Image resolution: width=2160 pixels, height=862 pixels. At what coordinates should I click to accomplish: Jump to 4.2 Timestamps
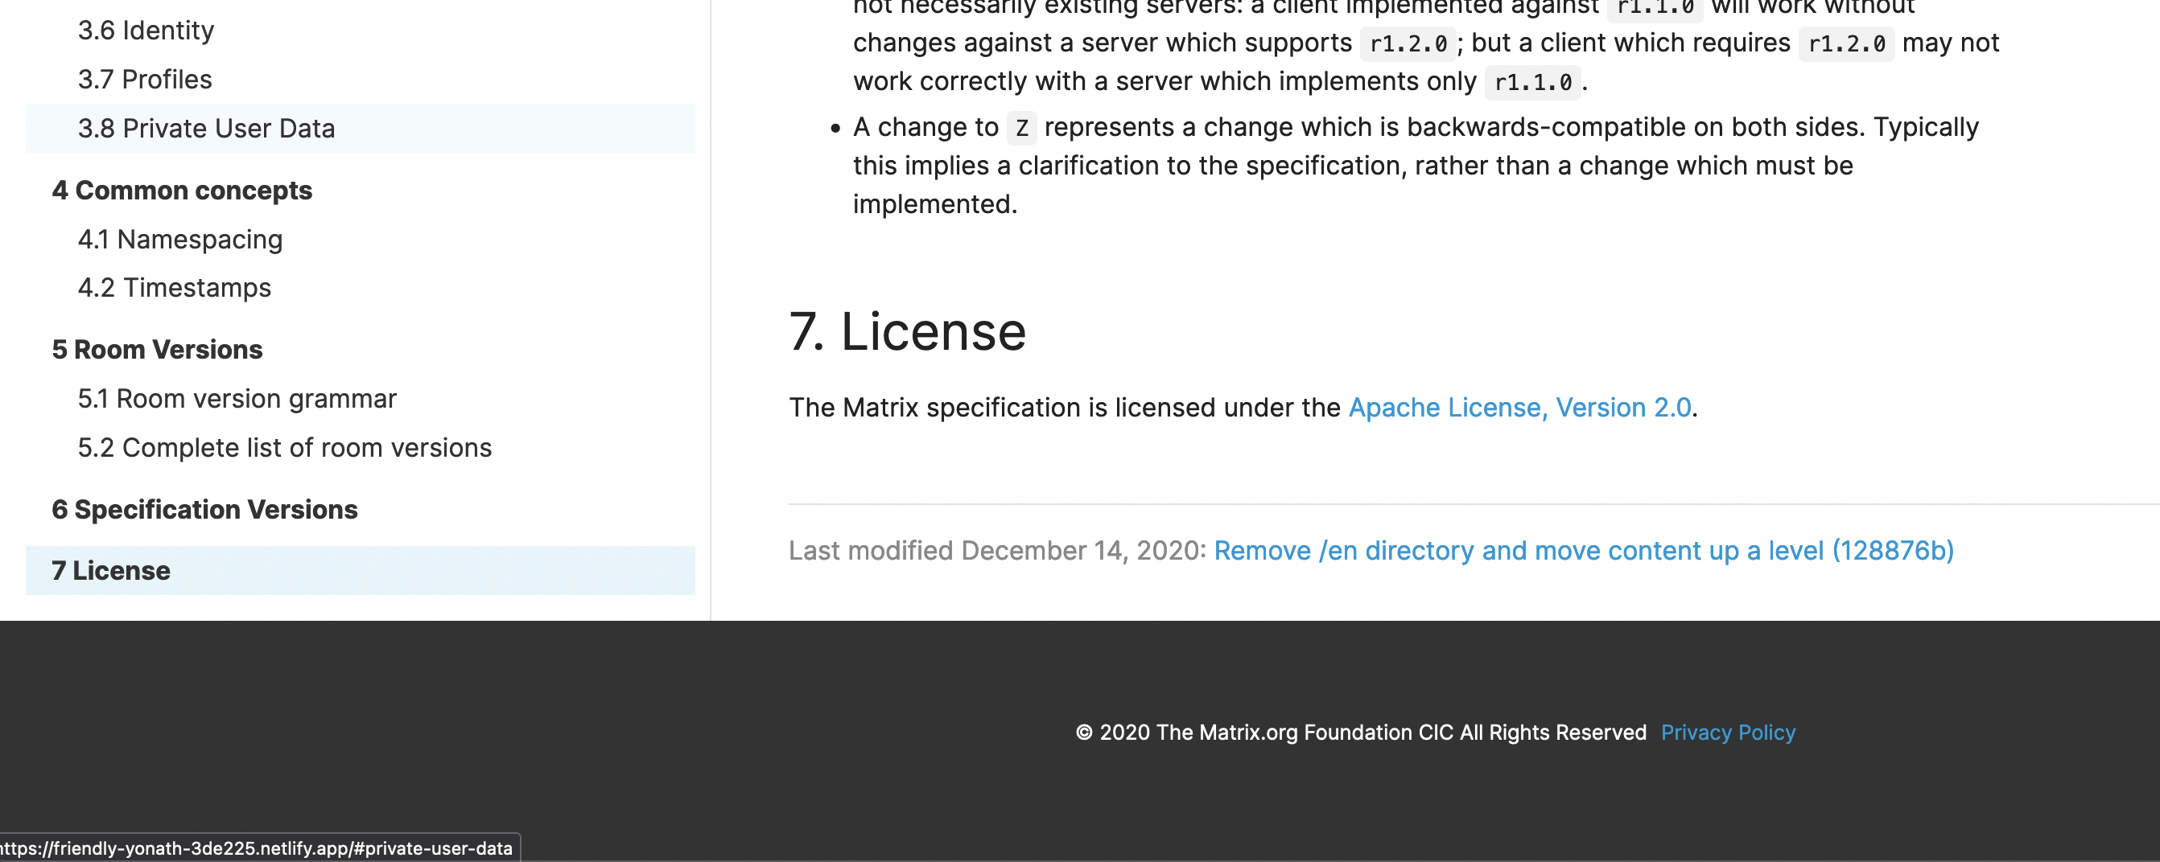(175, 287)
